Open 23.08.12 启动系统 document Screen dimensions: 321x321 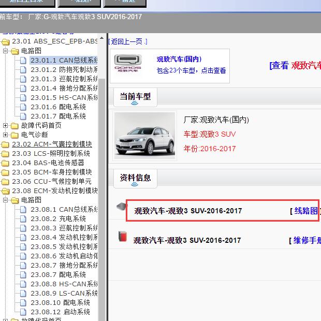click(x=60, y=312)
